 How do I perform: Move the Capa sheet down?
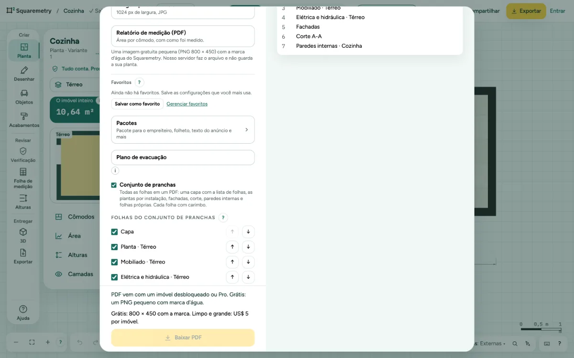[x=248, y=232]
